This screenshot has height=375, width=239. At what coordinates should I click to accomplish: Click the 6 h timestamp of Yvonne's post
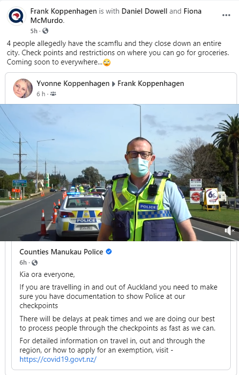click(41, 94)
